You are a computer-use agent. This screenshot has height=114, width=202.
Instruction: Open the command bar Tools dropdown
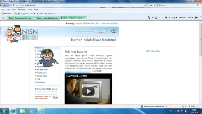[190, 18]
